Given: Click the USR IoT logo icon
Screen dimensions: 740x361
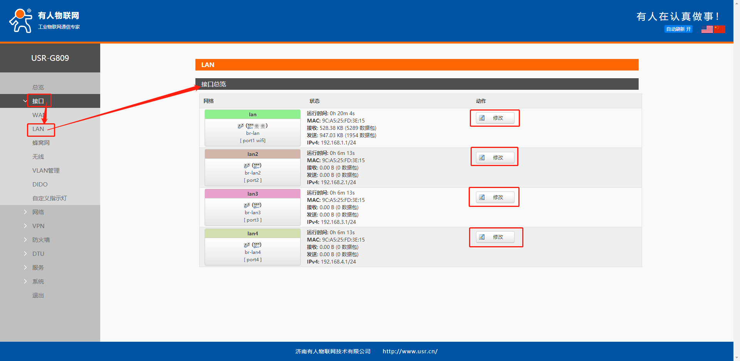Looking at the screenshot, I should click(21, 21).
